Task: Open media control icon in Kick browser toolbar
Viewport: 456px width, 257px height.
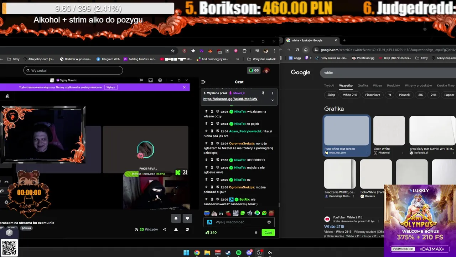Action: tap(257, 51)
